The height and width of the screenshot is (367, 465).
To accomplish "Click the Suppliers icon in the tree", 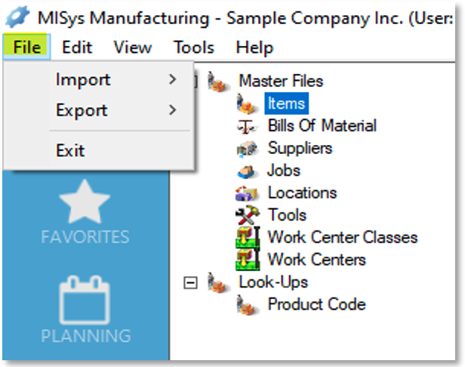I will [x=247, y=149].
